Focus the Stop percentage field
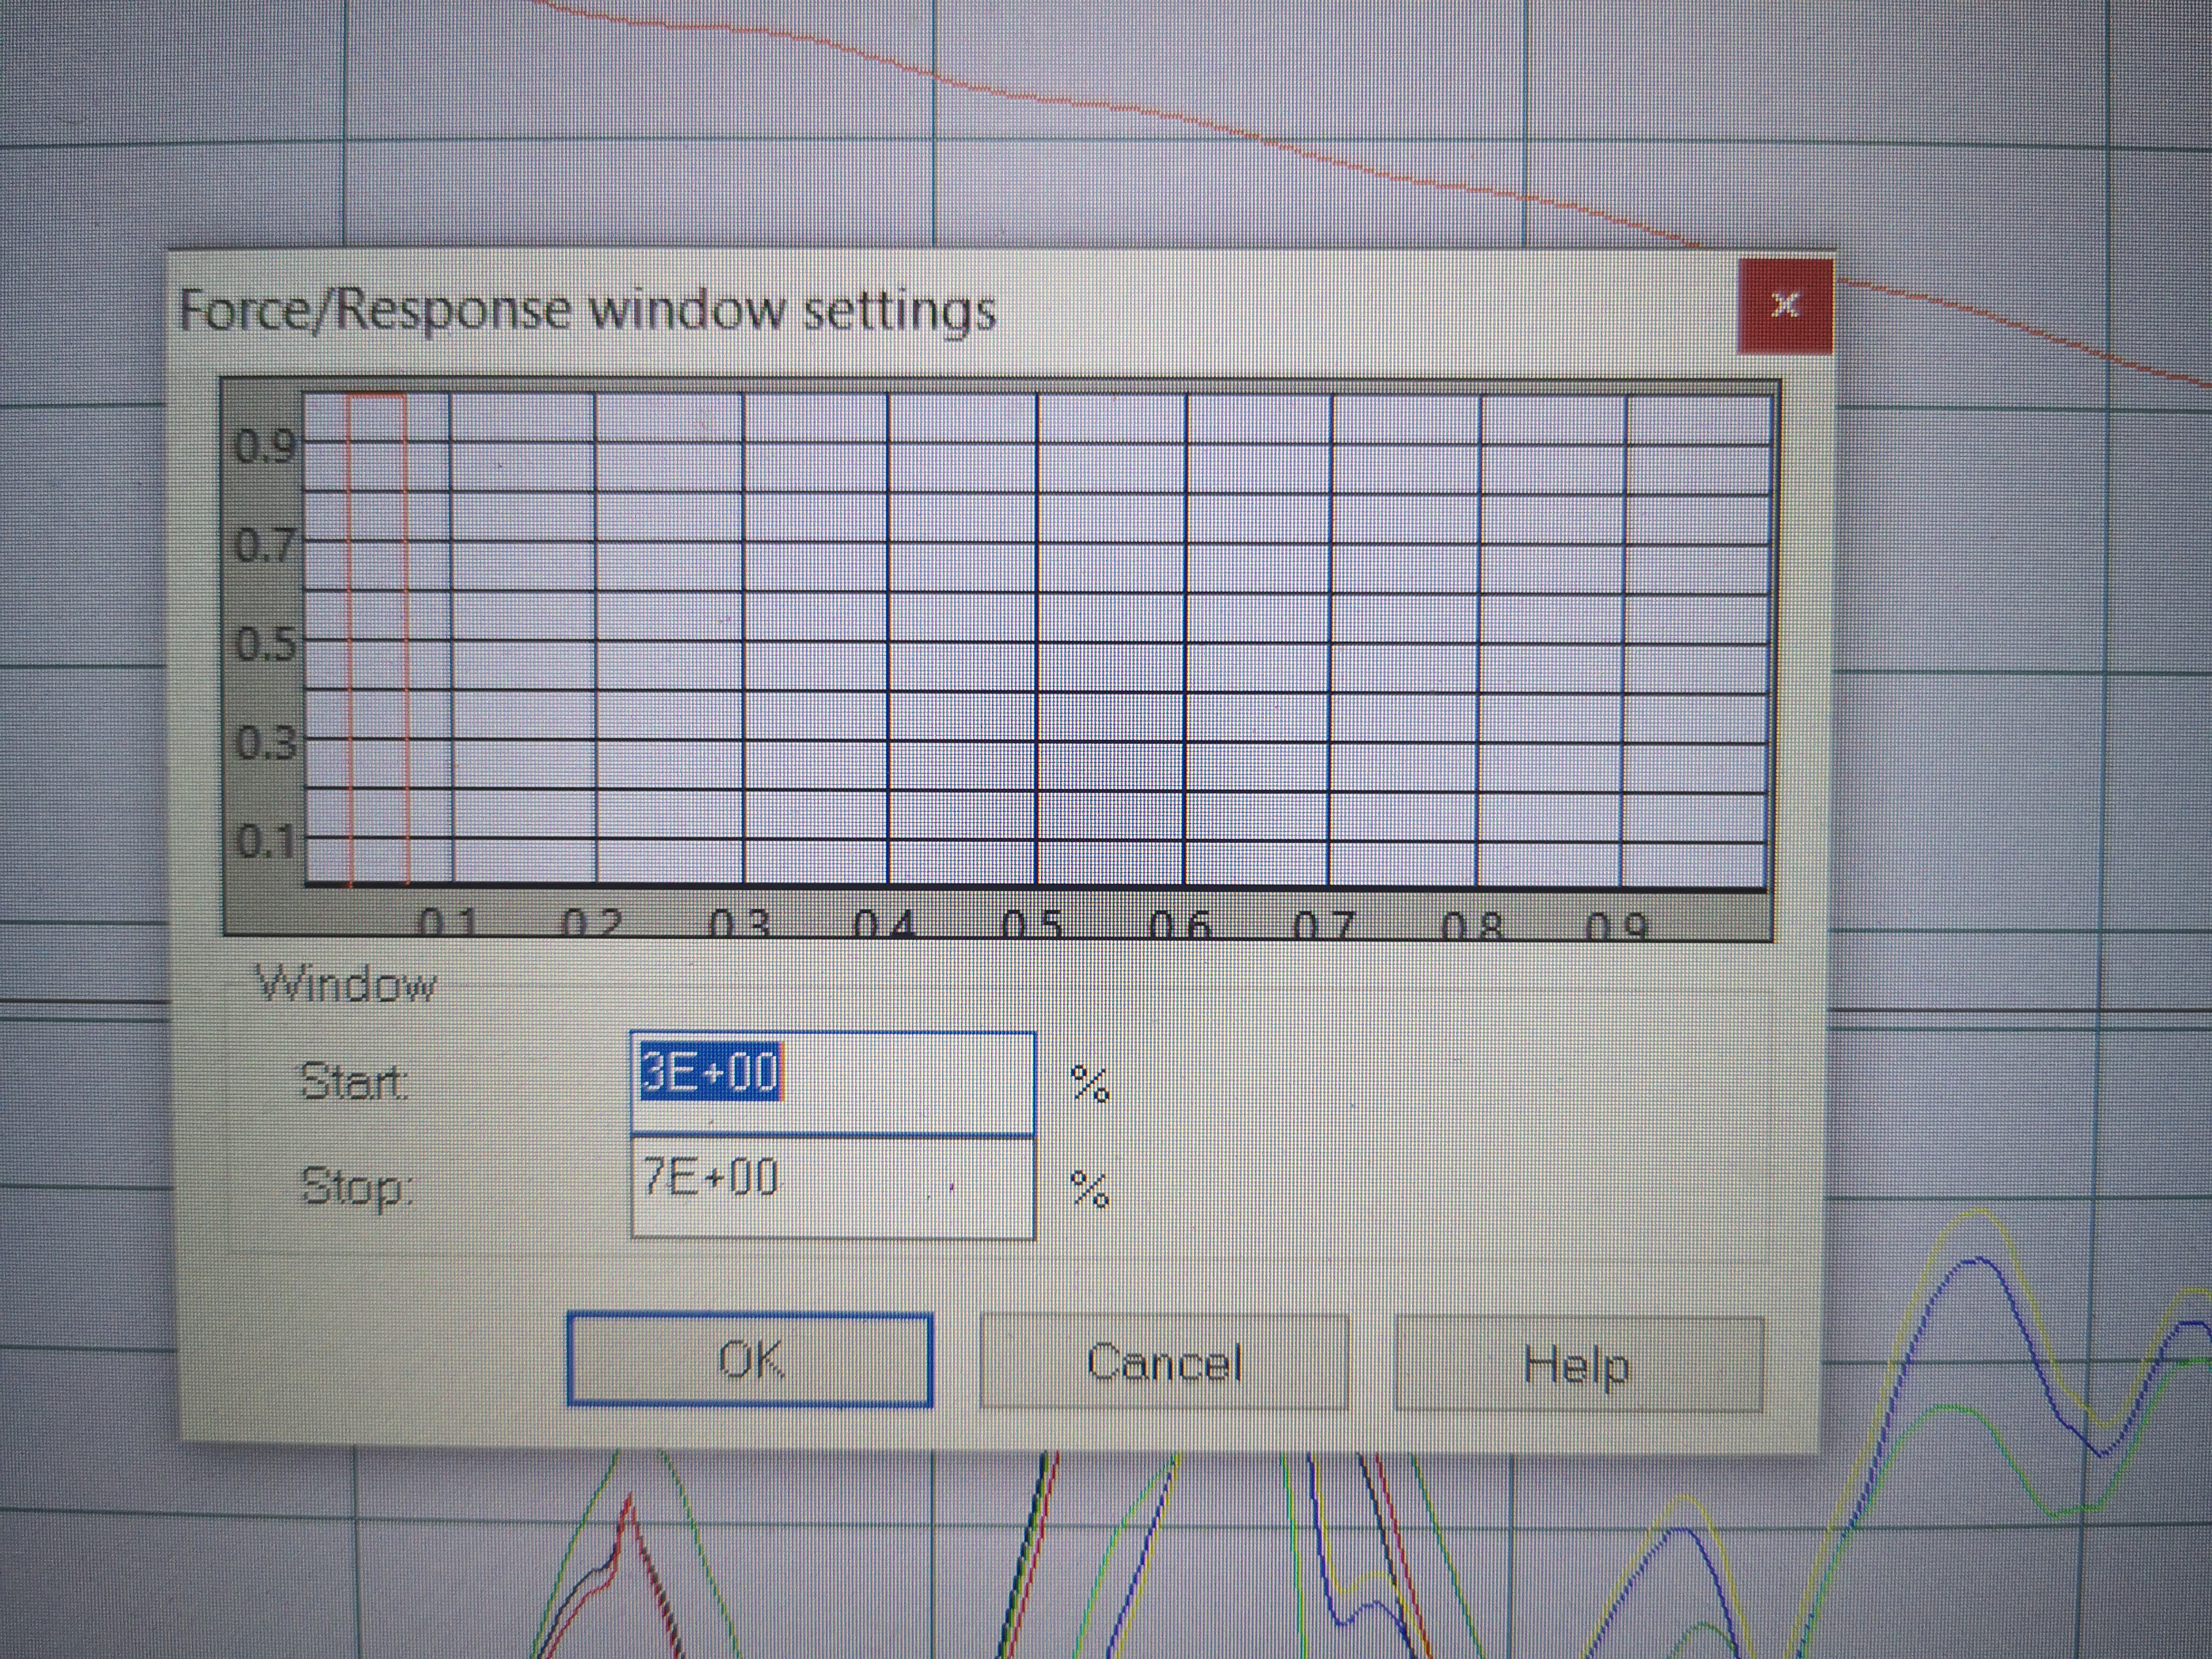The width and height of the screenshot is (2212, 1659). 833,1188
